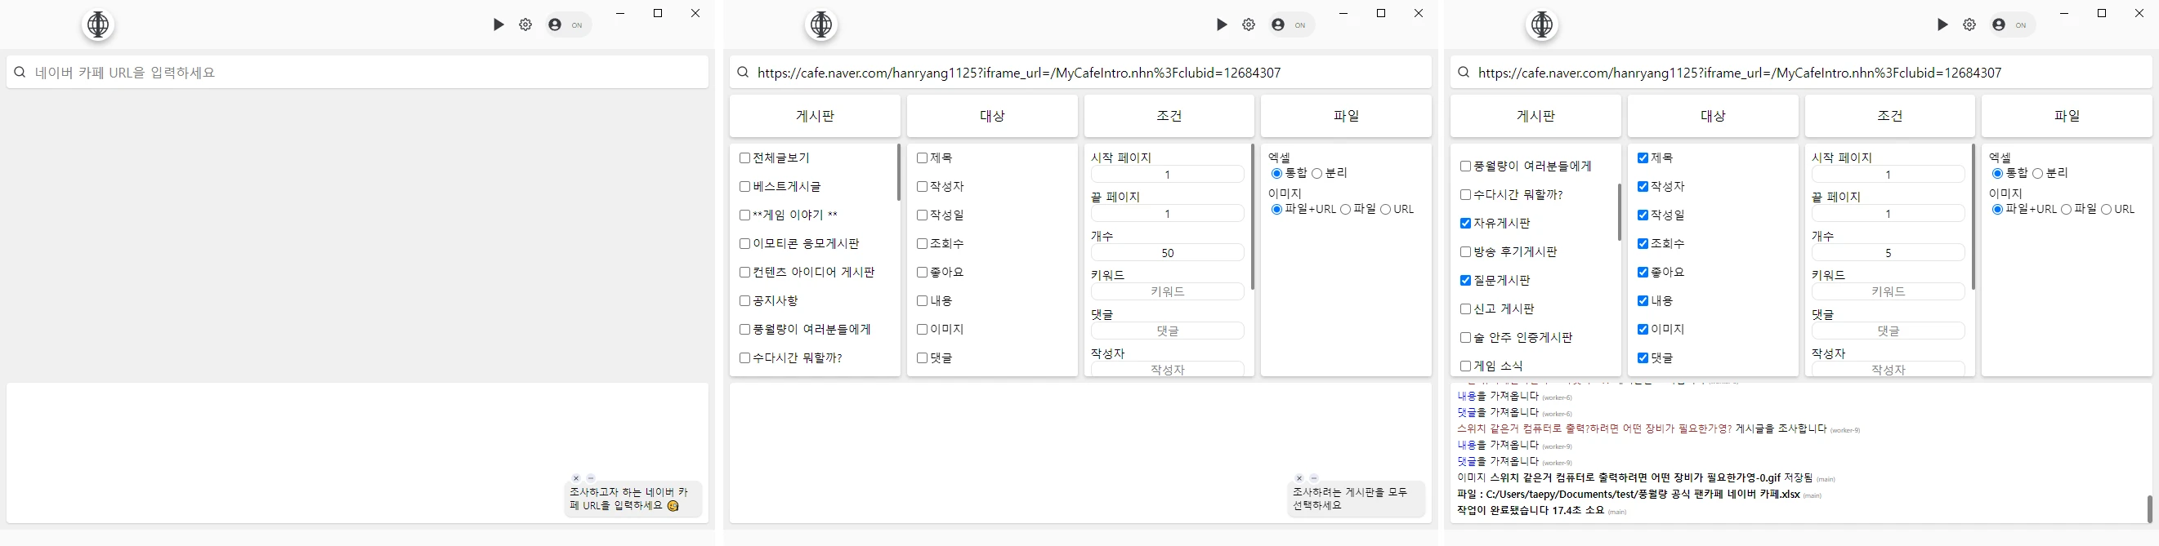The image size is (2159, 546).
Task: Uncheck 질문게시판 in right window
Action: (1465, 281)
